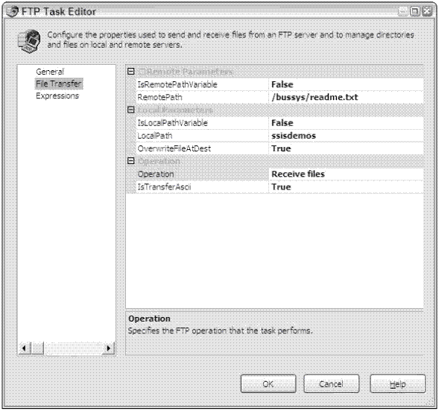Change Operation value Receive files
This screenshot has width=439, height=411.
[346, 174]
